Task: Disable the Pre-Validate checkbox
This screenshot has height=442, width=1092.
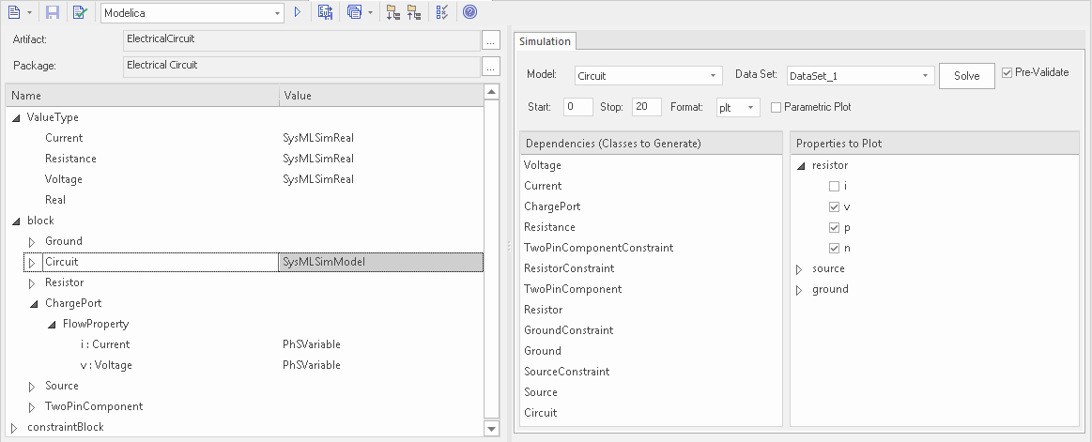Action: click(1007, 72)
